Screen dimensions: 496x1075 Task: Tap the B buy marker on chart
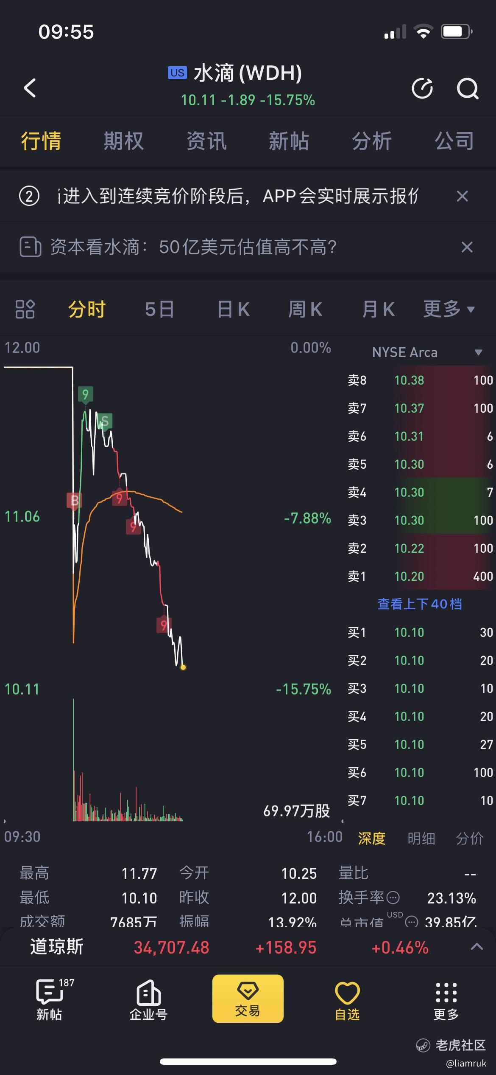pyautogui.click(x=75, y=501)
